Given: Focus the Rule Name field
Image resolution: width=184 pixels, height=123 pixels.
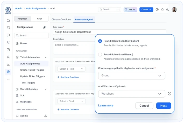Looking at the screenshot, I should point(109,32).
